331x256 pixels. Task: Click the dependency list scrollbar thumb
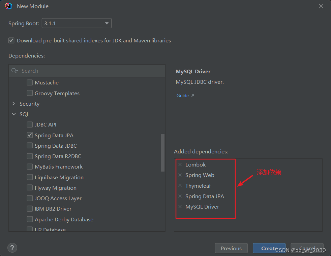(x=163, y=152)
